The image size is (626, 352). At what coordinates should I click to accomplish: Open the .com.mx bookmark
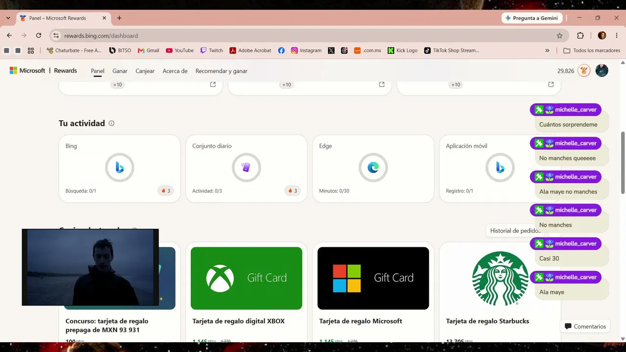click(367, 50)
